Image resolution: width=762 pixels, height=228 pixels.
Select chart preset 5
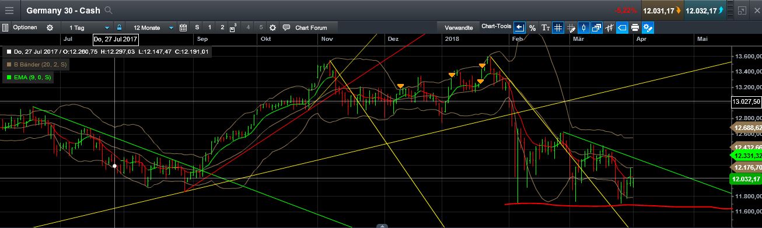click(261, 27)
